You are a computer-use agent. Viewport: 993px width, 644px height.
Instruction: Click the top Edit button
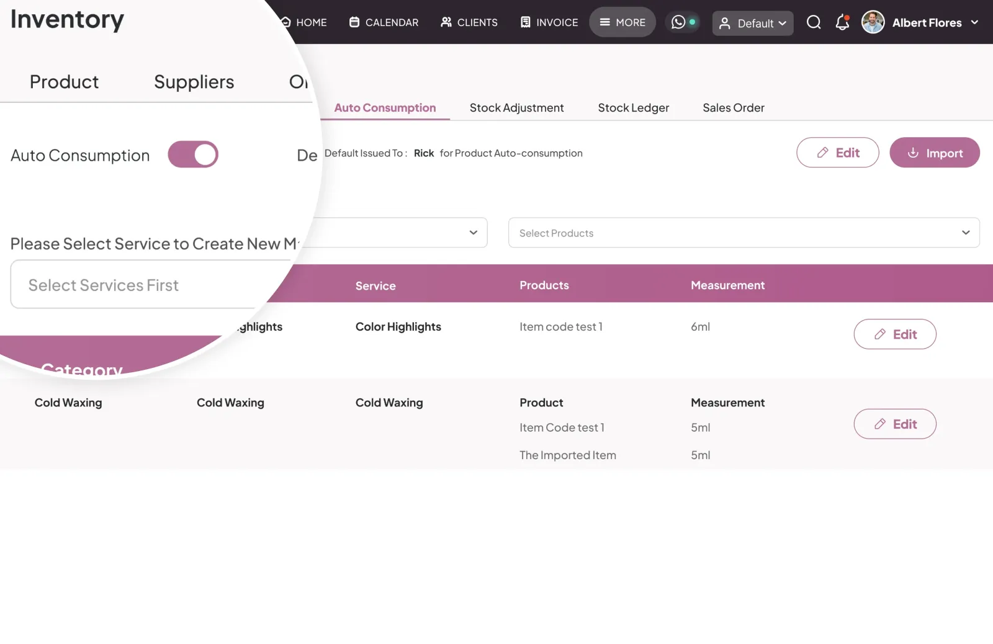click(838, 153)
